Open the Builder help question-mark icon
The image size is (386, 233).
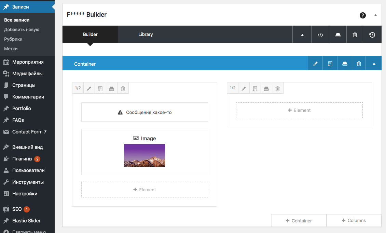(363, 15)
